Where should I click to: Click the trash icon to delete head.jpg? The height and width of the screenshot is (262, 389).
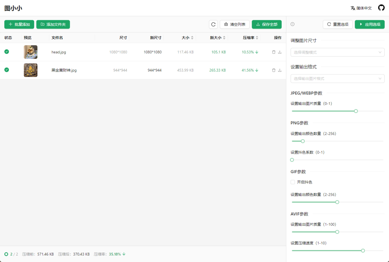(x=274, y=52)
